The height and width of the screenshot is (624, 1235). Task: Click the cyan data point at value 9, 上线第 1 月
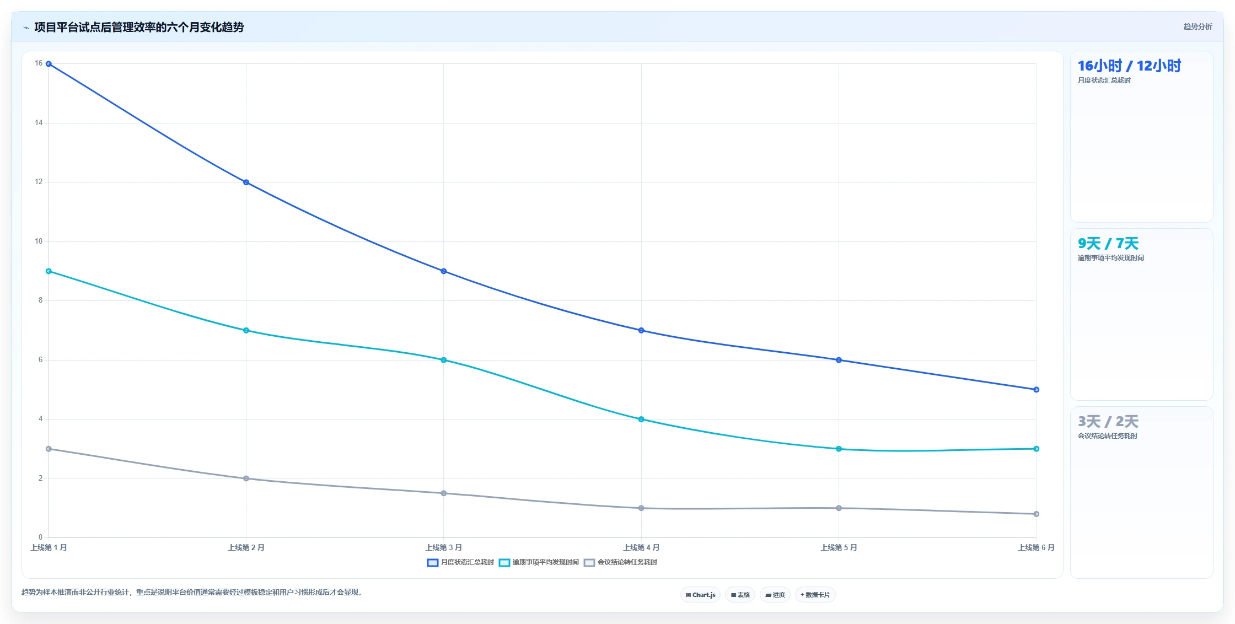(x=49, y=271)
